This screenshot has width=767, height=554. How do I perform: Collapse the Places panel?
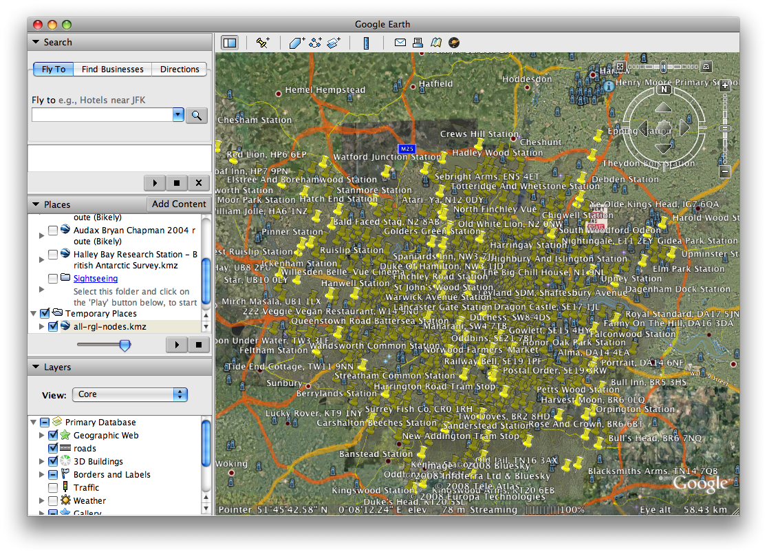(36, 204)
